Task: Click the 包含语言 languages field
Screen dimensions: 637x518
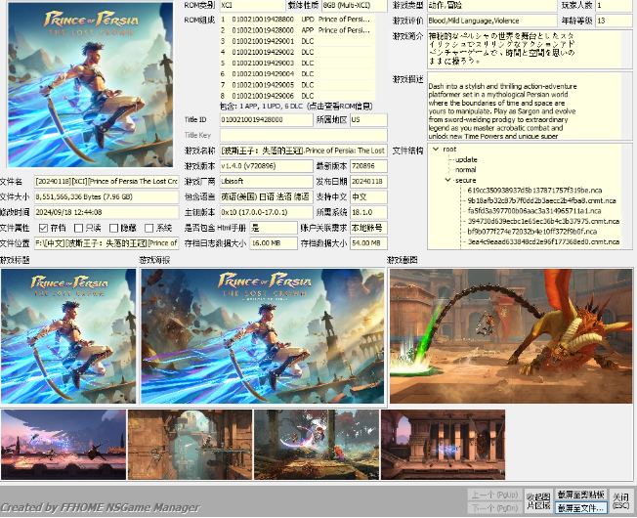Action: coord(267,197)
